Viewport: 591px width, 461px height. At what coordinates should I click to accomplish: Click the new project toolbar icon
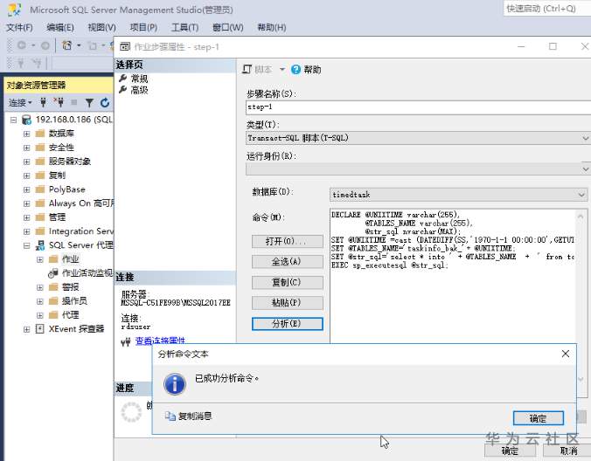(66, 45)
